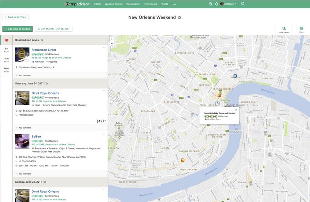
Task: Click the 838 Reviews text for SoBou
Action: 51,141
